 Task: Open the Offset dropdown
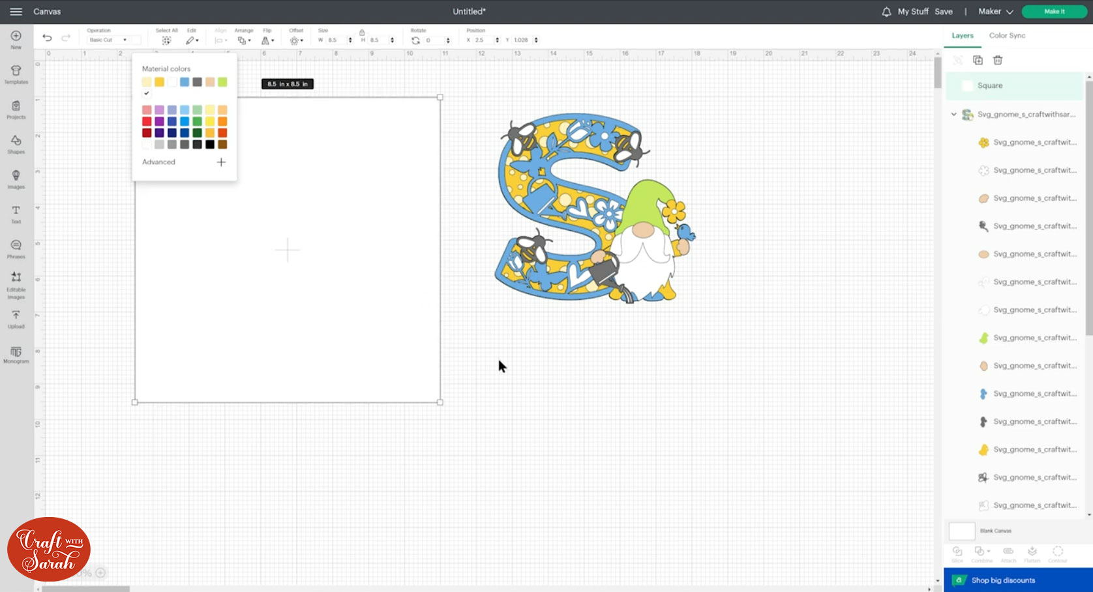(296, 40)
